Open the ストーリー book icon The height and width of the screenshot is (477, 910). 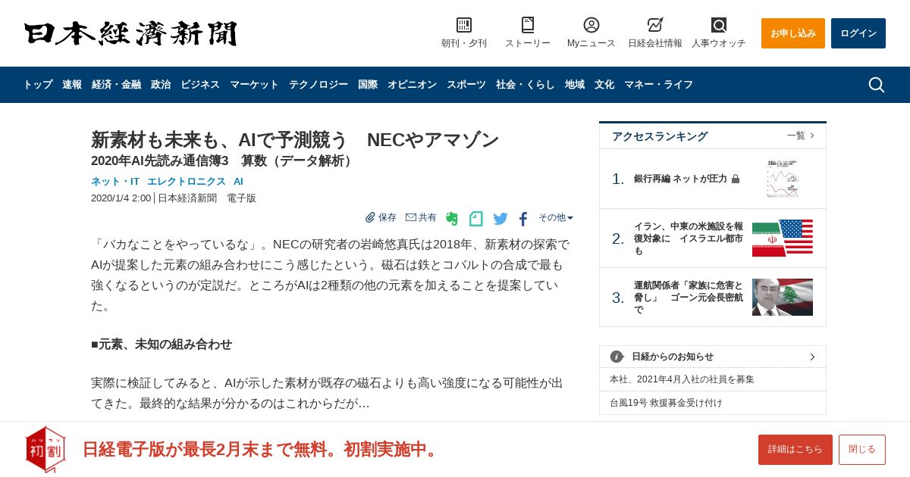pos(528,25)
